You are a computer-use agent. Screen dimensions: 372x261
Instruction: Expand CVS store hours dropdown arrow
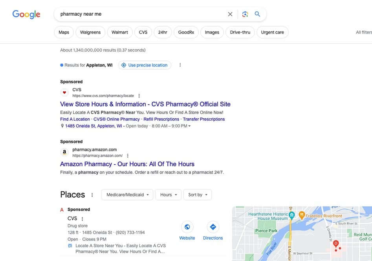tap(189, 126)
